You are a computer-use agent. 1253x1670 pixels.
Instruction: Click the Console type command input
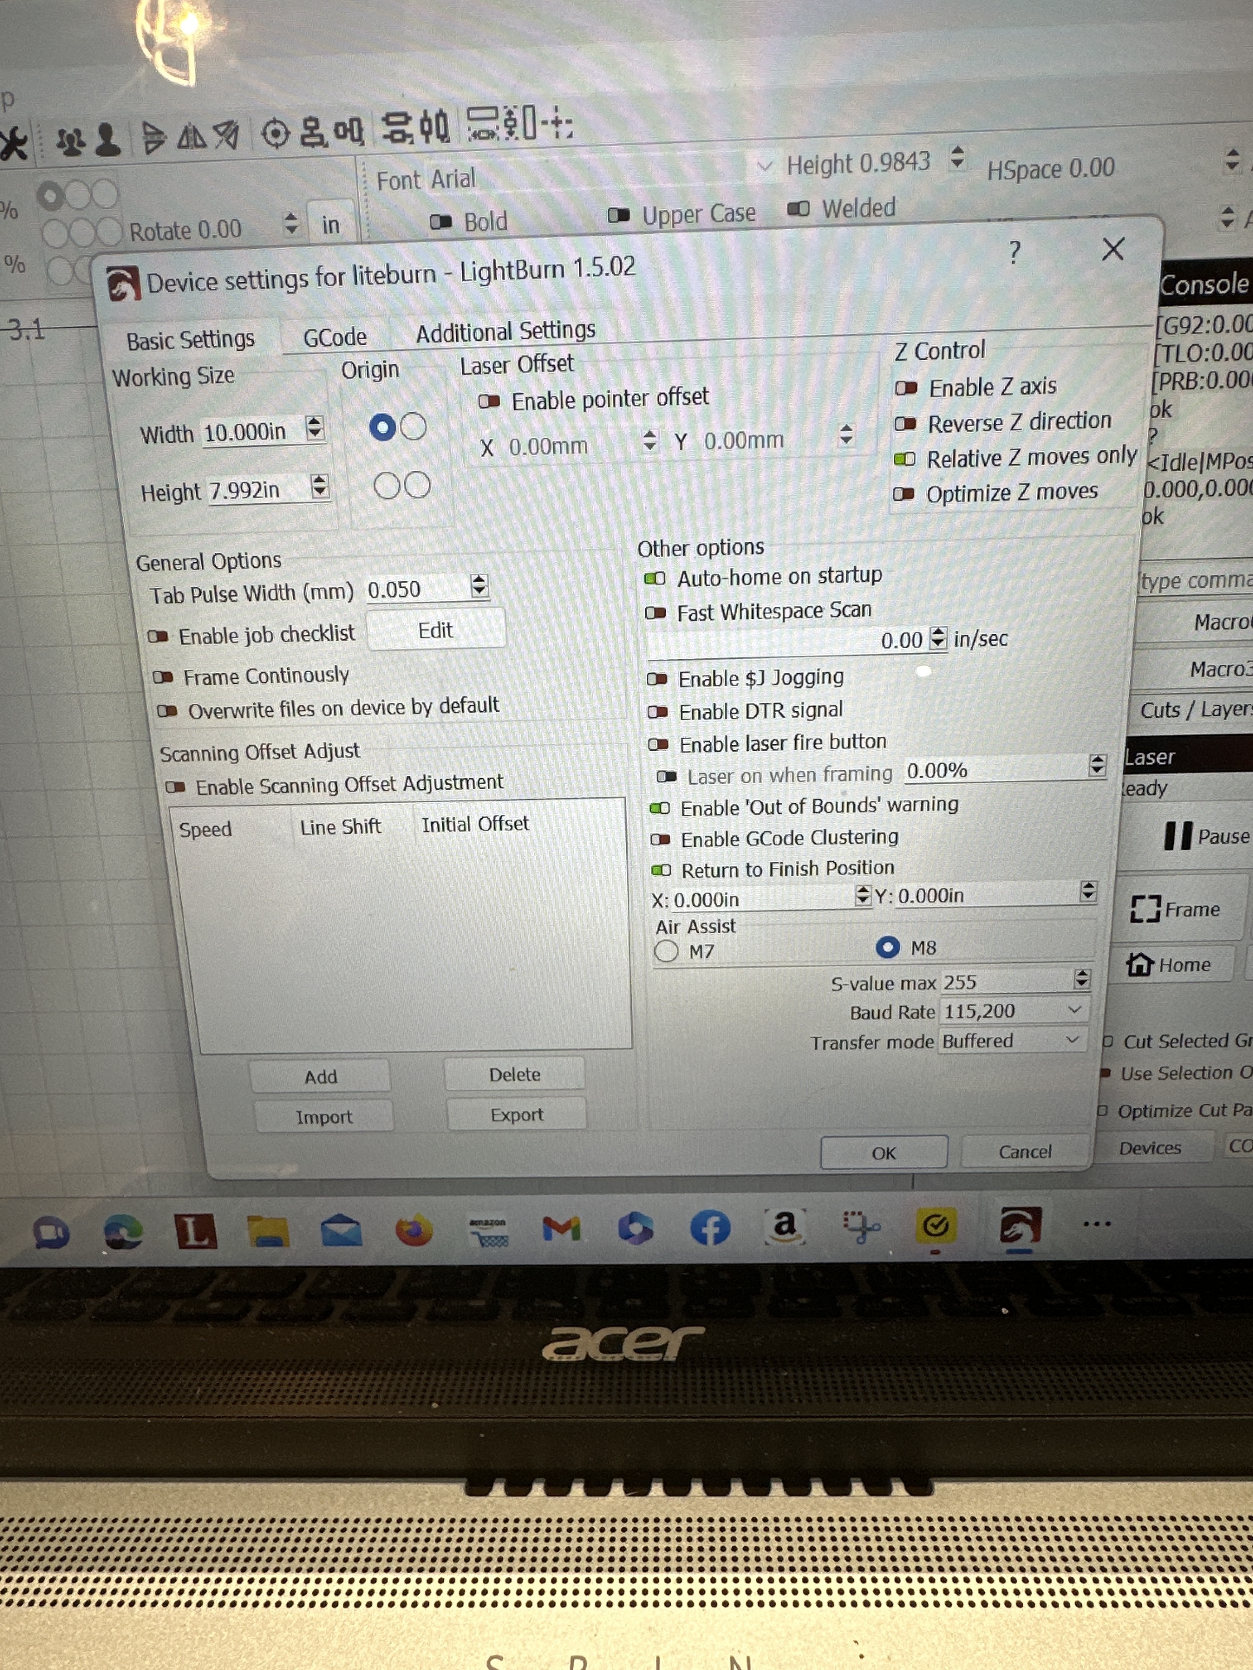[1195, 580]
